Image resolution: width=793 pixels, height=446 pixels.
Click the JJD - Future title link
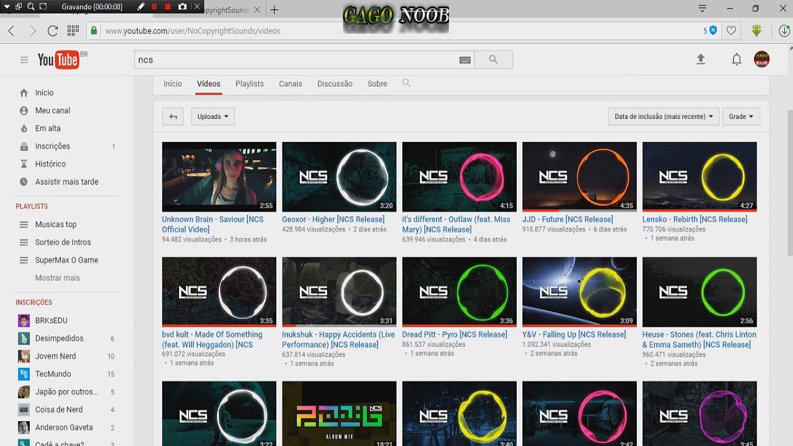tap(567, 219)
